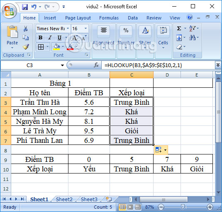The width and height of the screenshot is (222, 212).
Task: Go to next sheet tab arrow
Action: click(16, 199)
